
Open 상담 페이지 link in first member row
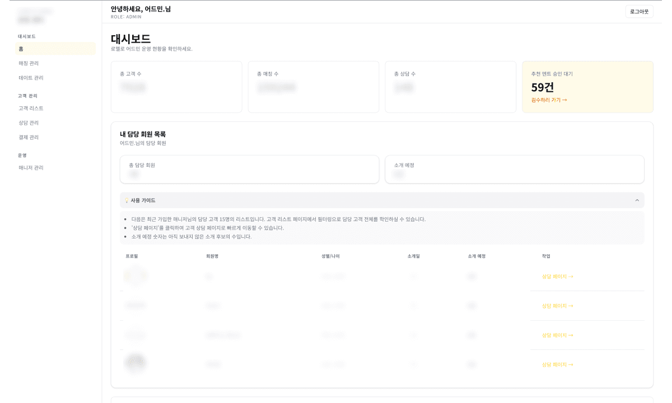coord(557,277)
